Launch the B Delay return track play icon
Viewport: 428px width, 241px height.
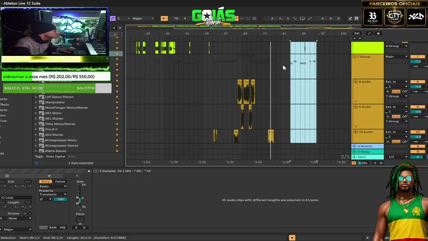[354, 152]
